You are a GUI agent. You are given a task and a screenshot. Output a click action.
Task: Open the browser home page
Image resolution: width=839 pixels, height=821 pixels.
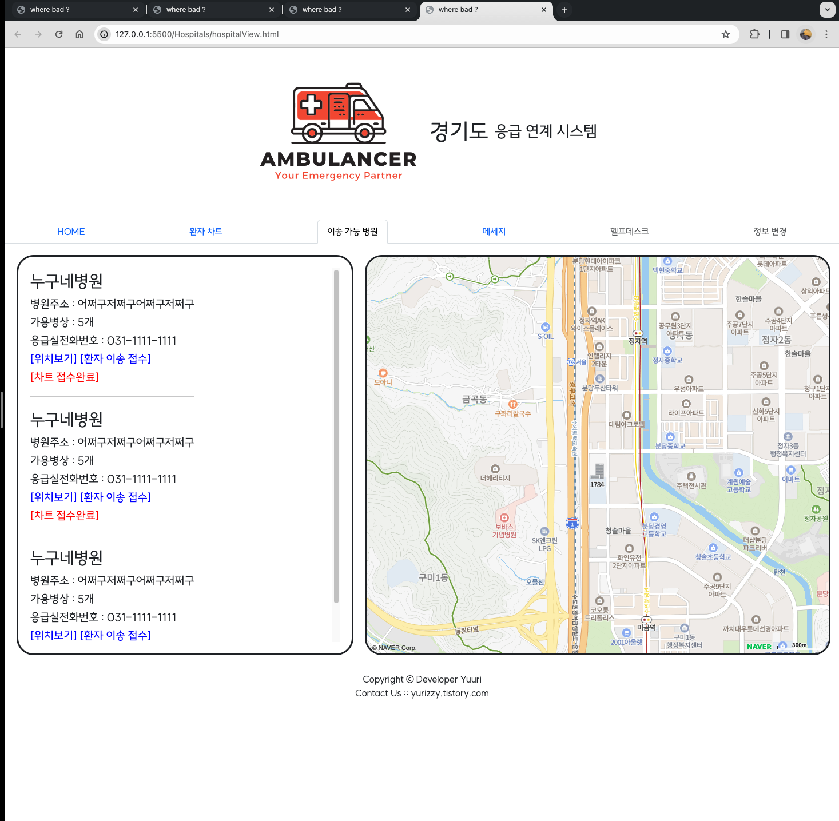click(79, 34)
